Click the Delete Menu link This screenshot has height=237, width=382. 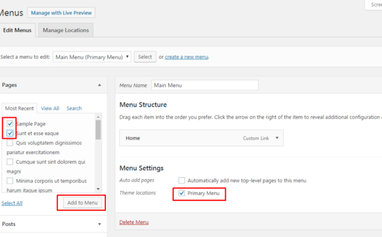[x=134, y=222]
